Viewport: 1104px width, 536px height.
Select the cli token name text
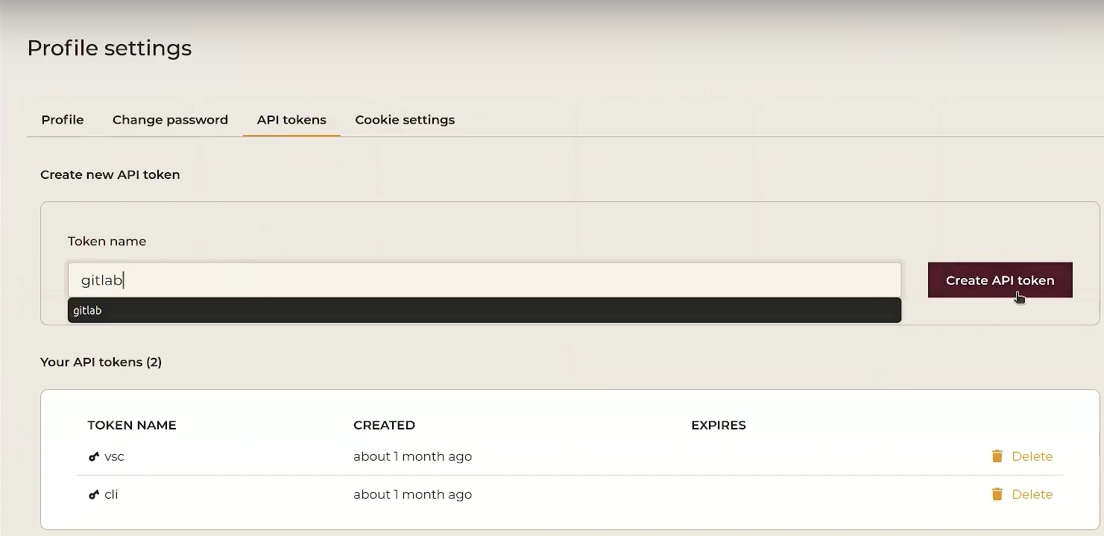(x=111, y=494)
